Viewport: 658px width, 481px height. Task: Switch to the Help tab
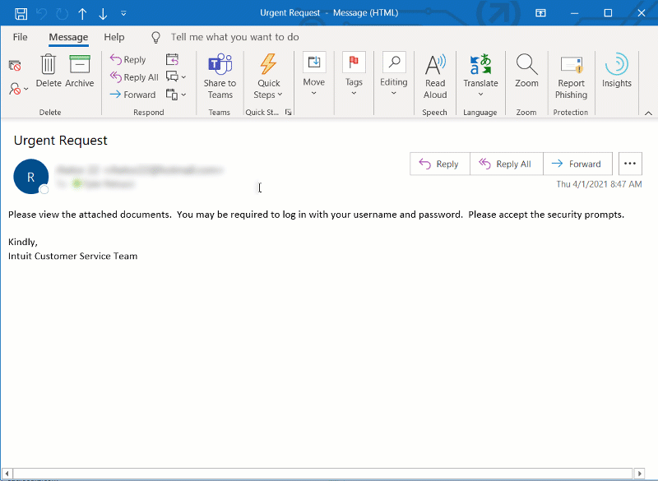pyautogui.click(x=114, y=37)
